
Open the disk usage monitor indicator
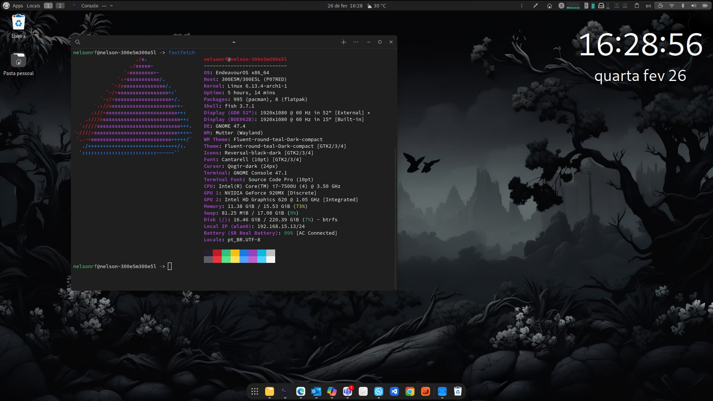point(603,6)
